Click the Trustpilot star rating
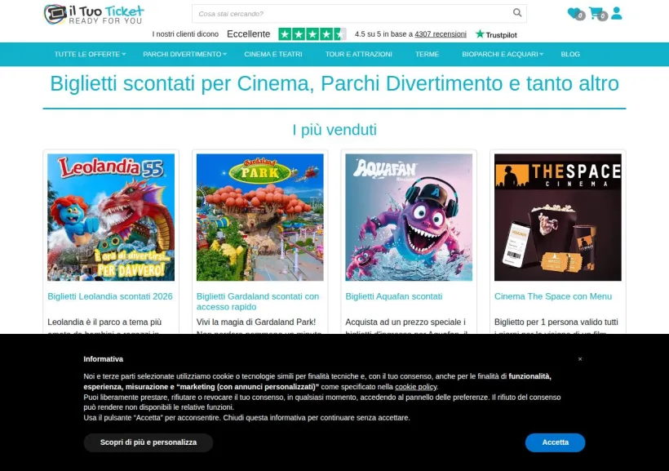The image size is (669, 471). point(312,34)
